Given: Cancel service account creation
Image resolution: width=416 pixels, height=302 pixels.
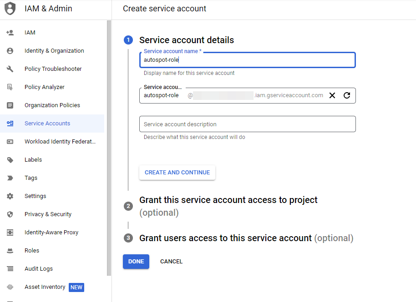Looking at the screenshot, I should 171,262.
